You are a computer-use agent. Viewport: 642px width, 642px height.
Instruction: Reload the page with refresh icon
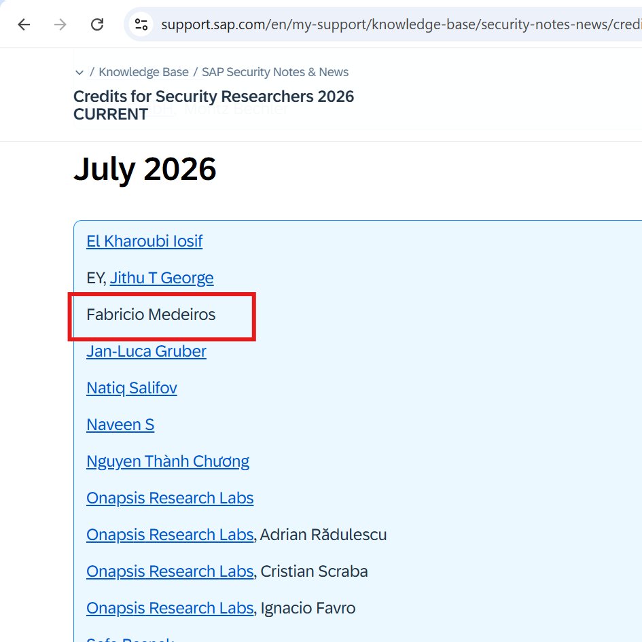click(97, 24)
